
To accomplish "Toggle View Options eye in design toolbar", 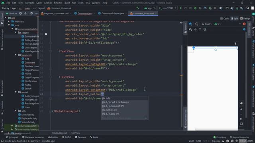I will [190, 29].
